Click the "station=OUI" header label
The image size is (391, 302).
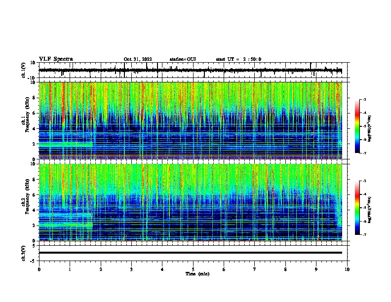183,59
